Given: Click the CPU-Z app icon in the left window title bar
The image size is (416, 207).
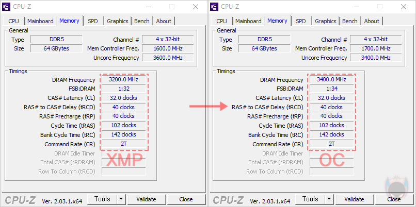Looking at the screenshot, I should pyautogui.click(x=6, y=7).
